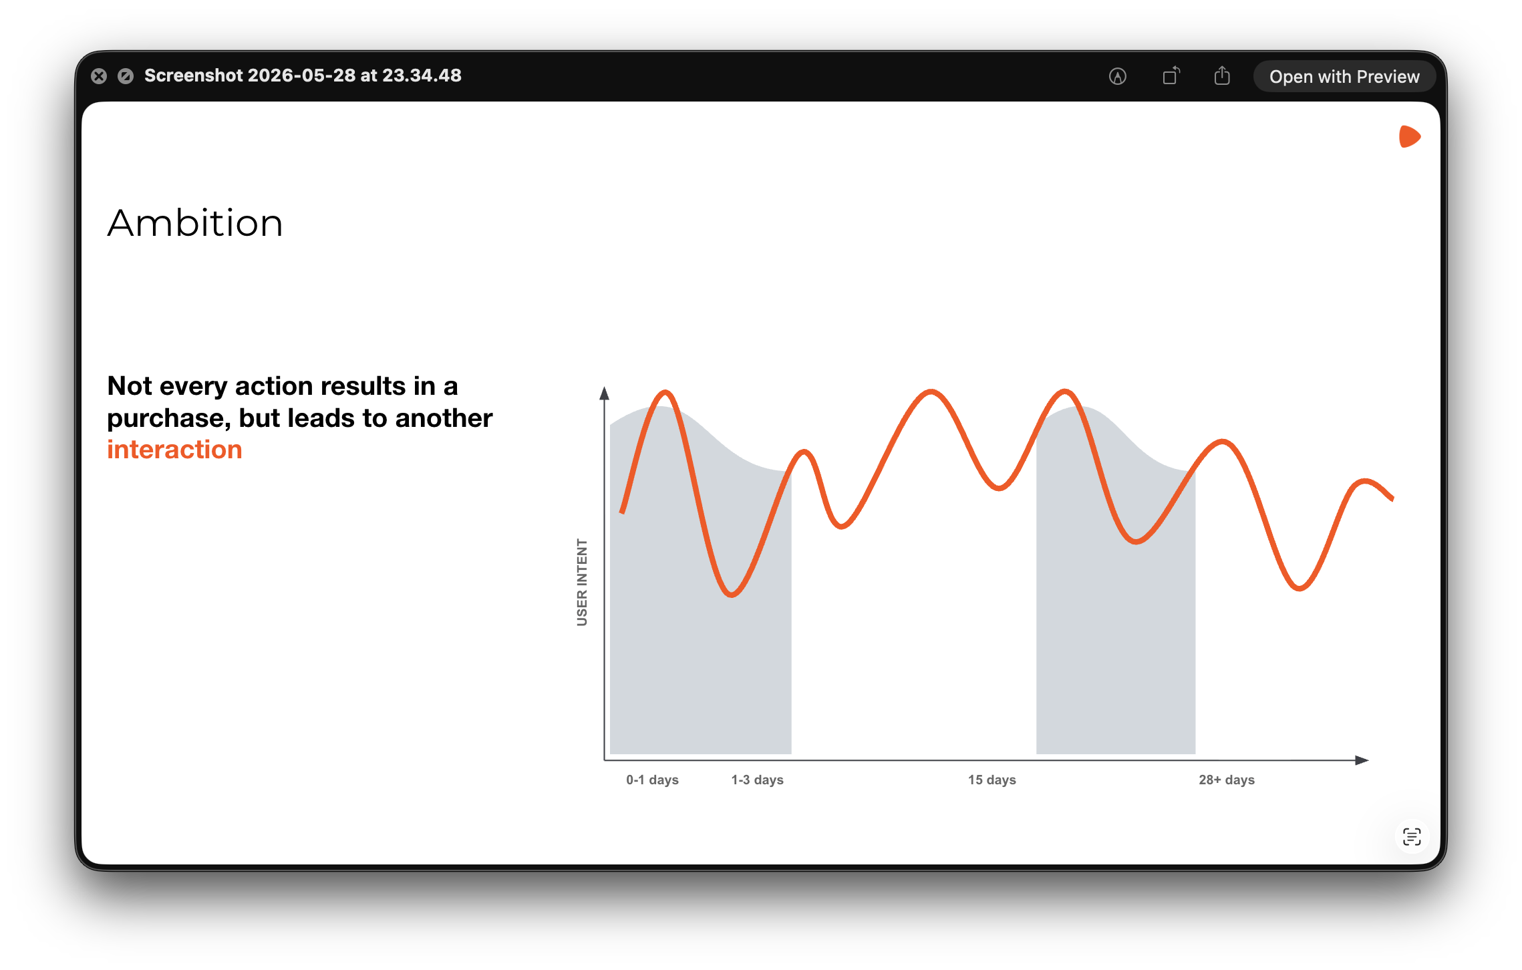Open the Markup tool

[x=1117, y=76]
